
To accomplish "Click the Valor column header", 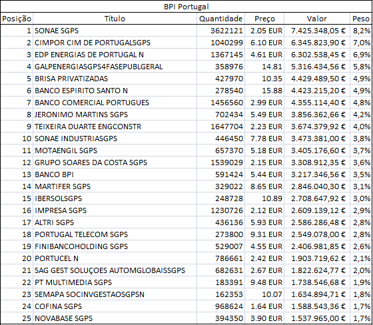I will [317, 19].
